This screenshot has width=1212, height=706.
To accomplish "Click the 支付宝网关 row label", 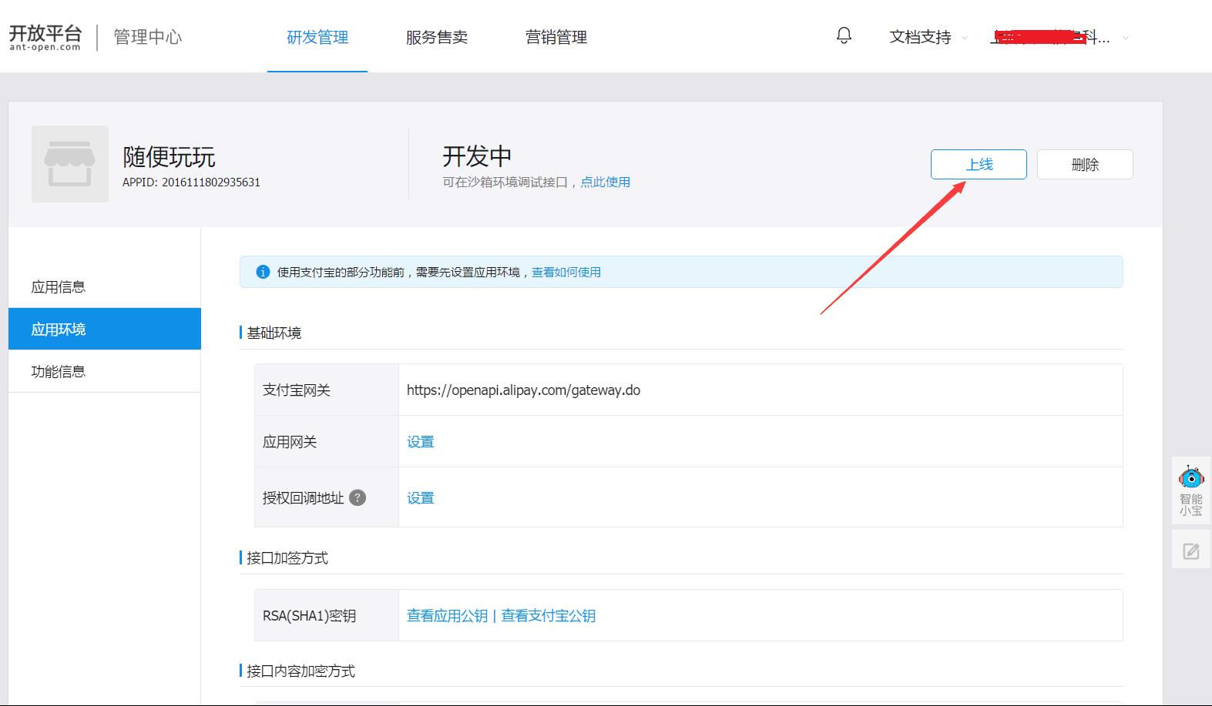I will 297,390.
